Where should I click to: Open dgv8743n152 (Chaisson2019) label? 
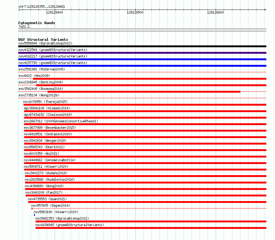click(48, 115)
